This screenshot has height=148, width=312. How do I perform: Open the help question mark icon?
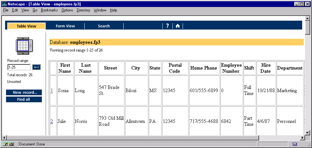tap(167, 26)
